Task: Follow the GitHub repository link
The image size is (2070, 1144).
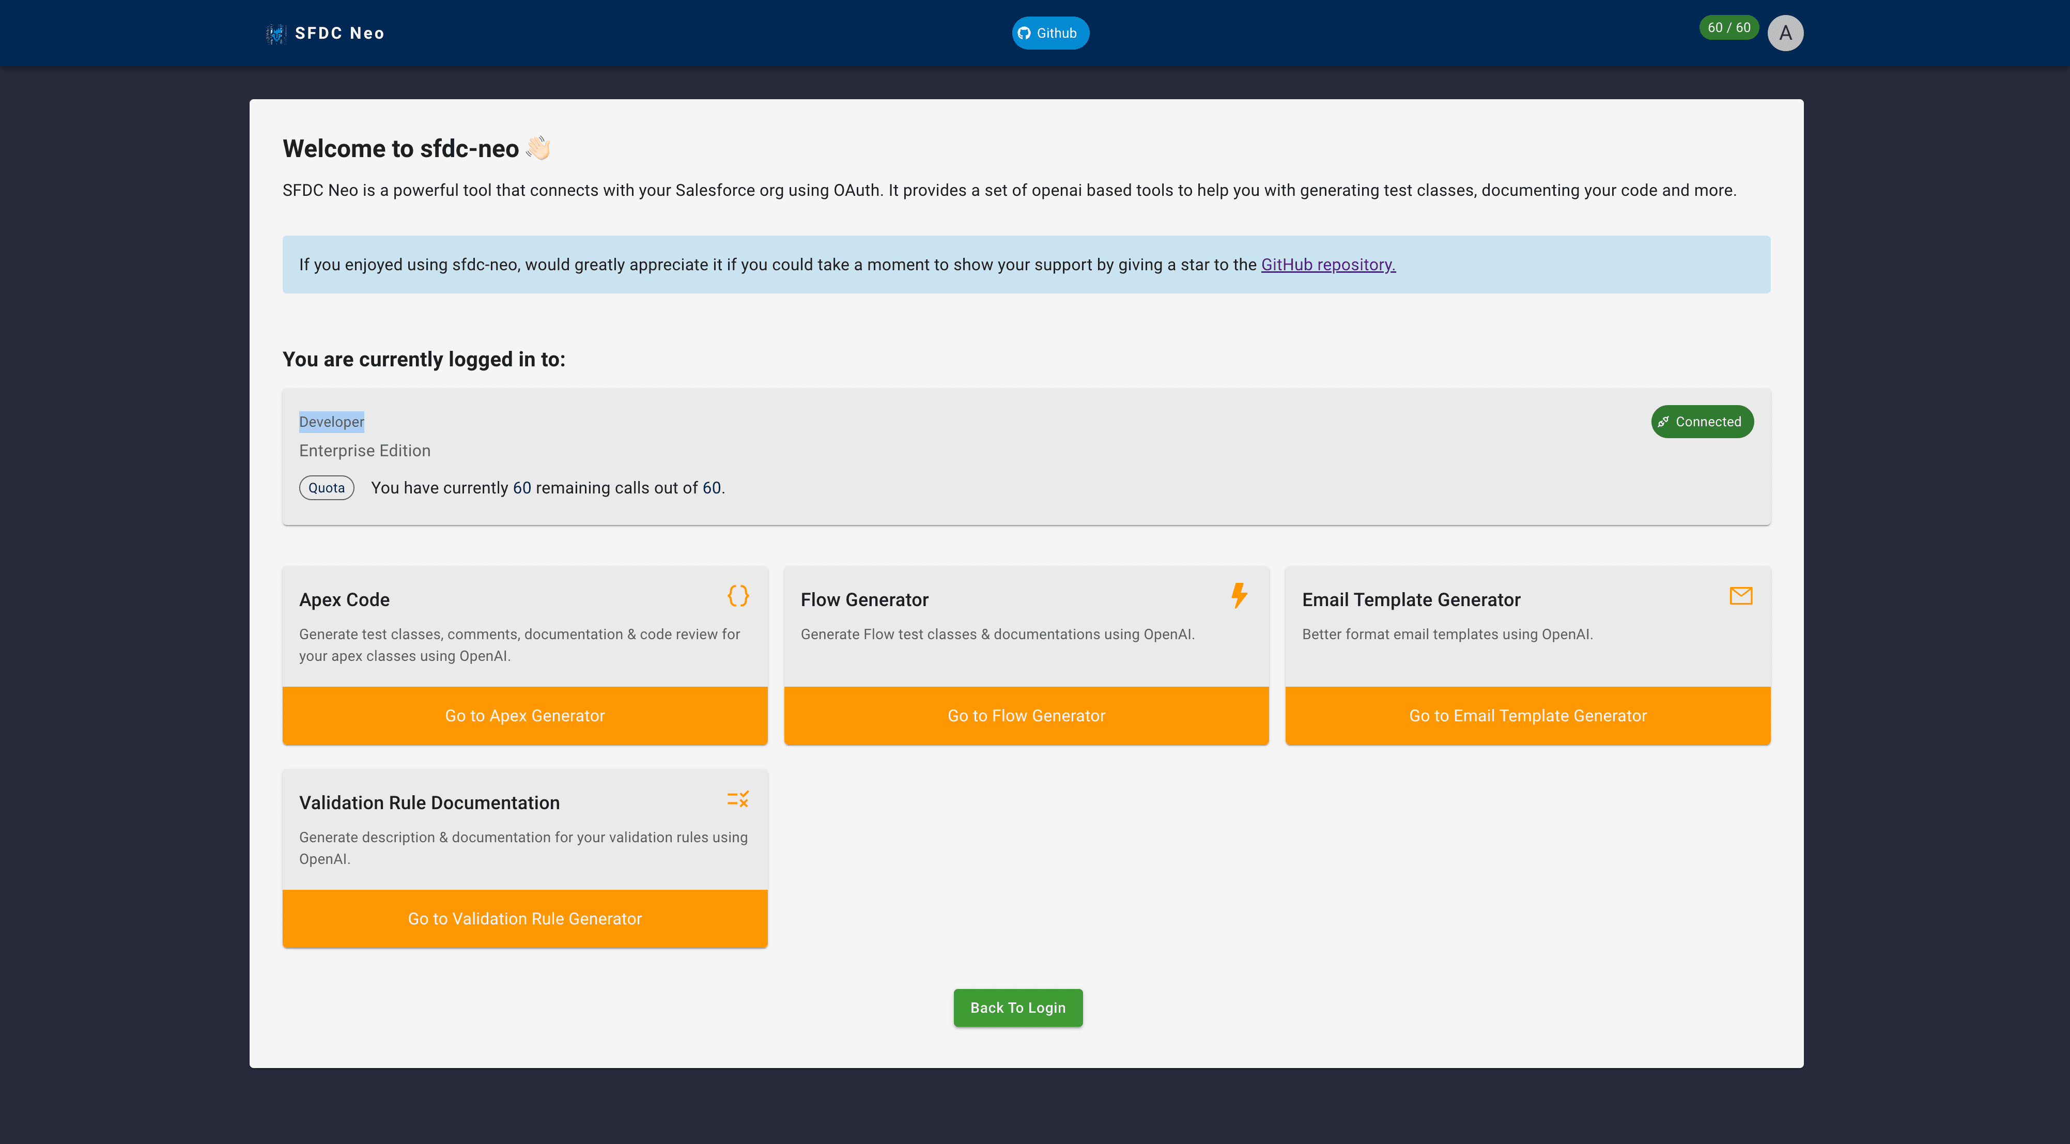Action: point(1327,265)
